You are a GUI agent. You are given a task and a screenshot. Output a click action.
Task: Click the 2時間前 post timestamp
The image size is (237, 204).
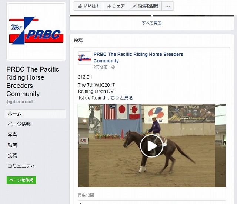point(100,67)
